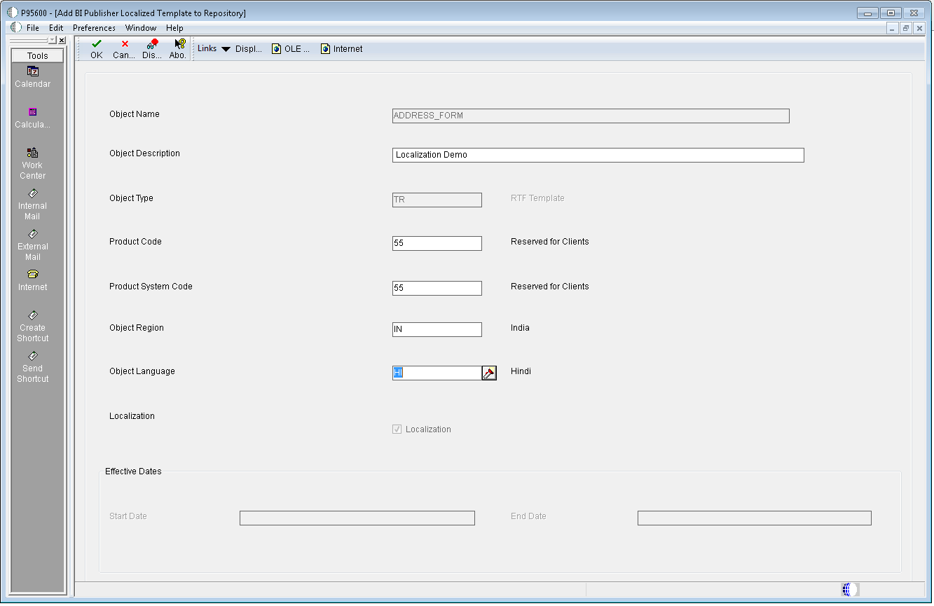Click the 'Hindi' language description text

(521, 371)
